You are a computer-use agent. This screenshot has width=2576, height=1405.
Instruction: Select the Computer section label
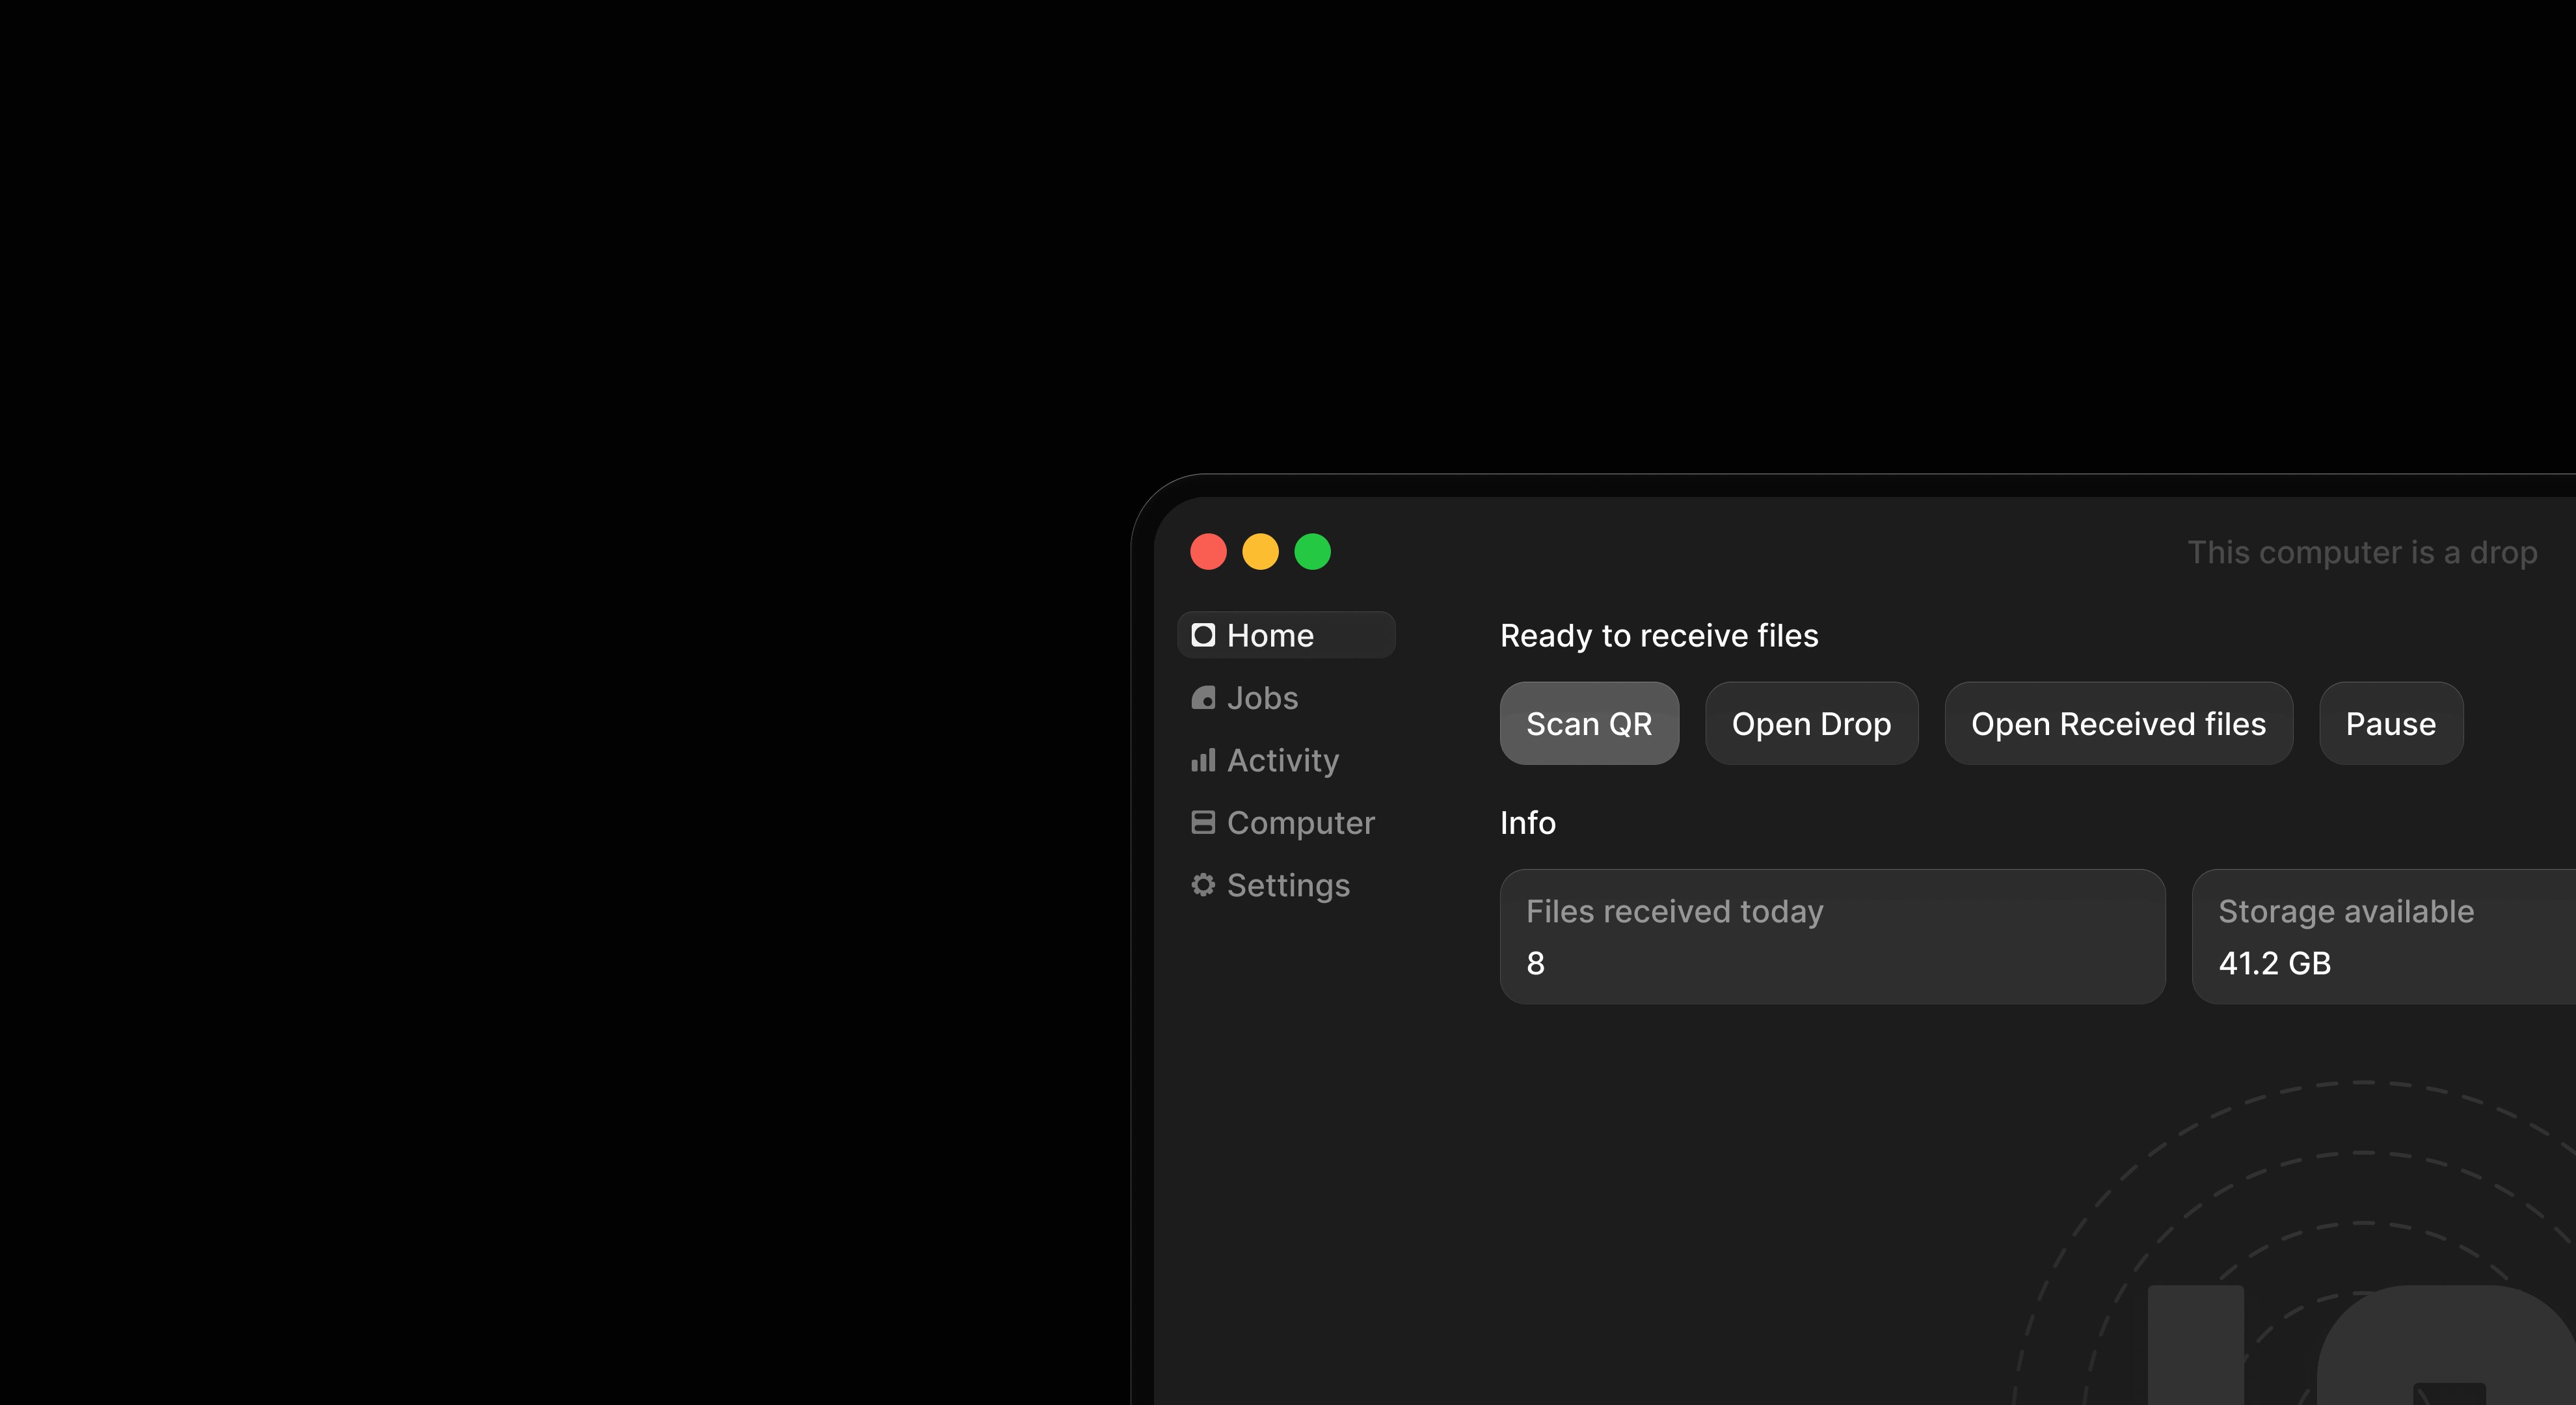click(x=1301, y=823)
